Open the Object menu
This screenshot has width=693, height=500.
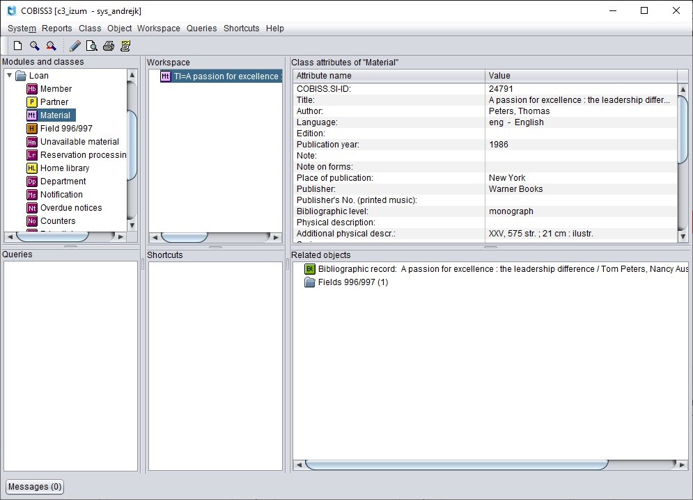point(119,29)
